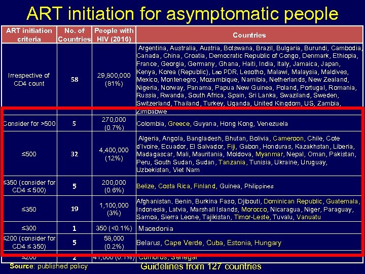The width and height of the screenshot is (365, 274).
Task: Click the yellow "Hungary" country name
Action: click(x=268, y=243)
